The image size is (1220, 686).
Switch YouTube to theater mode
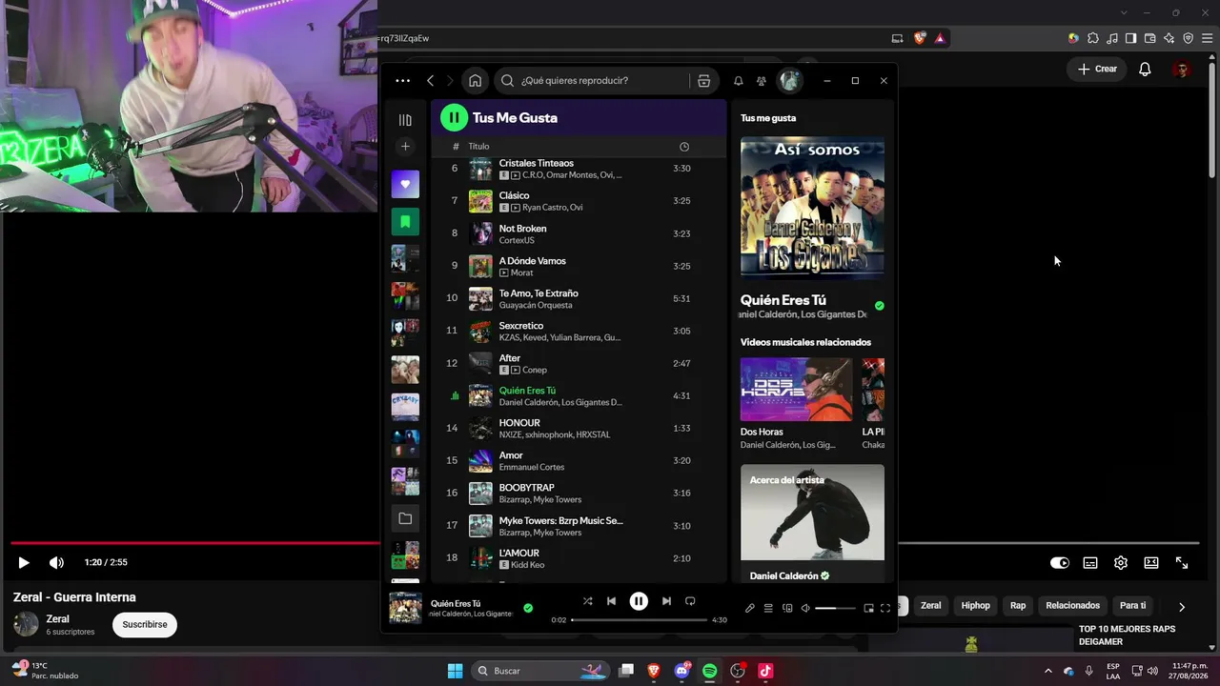coord(1151,563)
